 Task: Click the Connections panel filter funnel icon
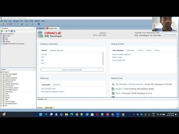click(x=9, y=31)
